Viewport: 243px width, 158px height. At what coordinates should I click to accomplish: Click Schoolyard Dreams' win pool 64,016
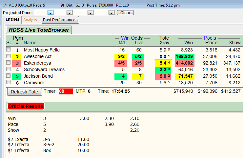(185, 70)
